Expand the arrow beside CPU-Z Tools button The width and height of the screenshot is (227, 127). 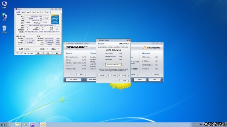43,53
